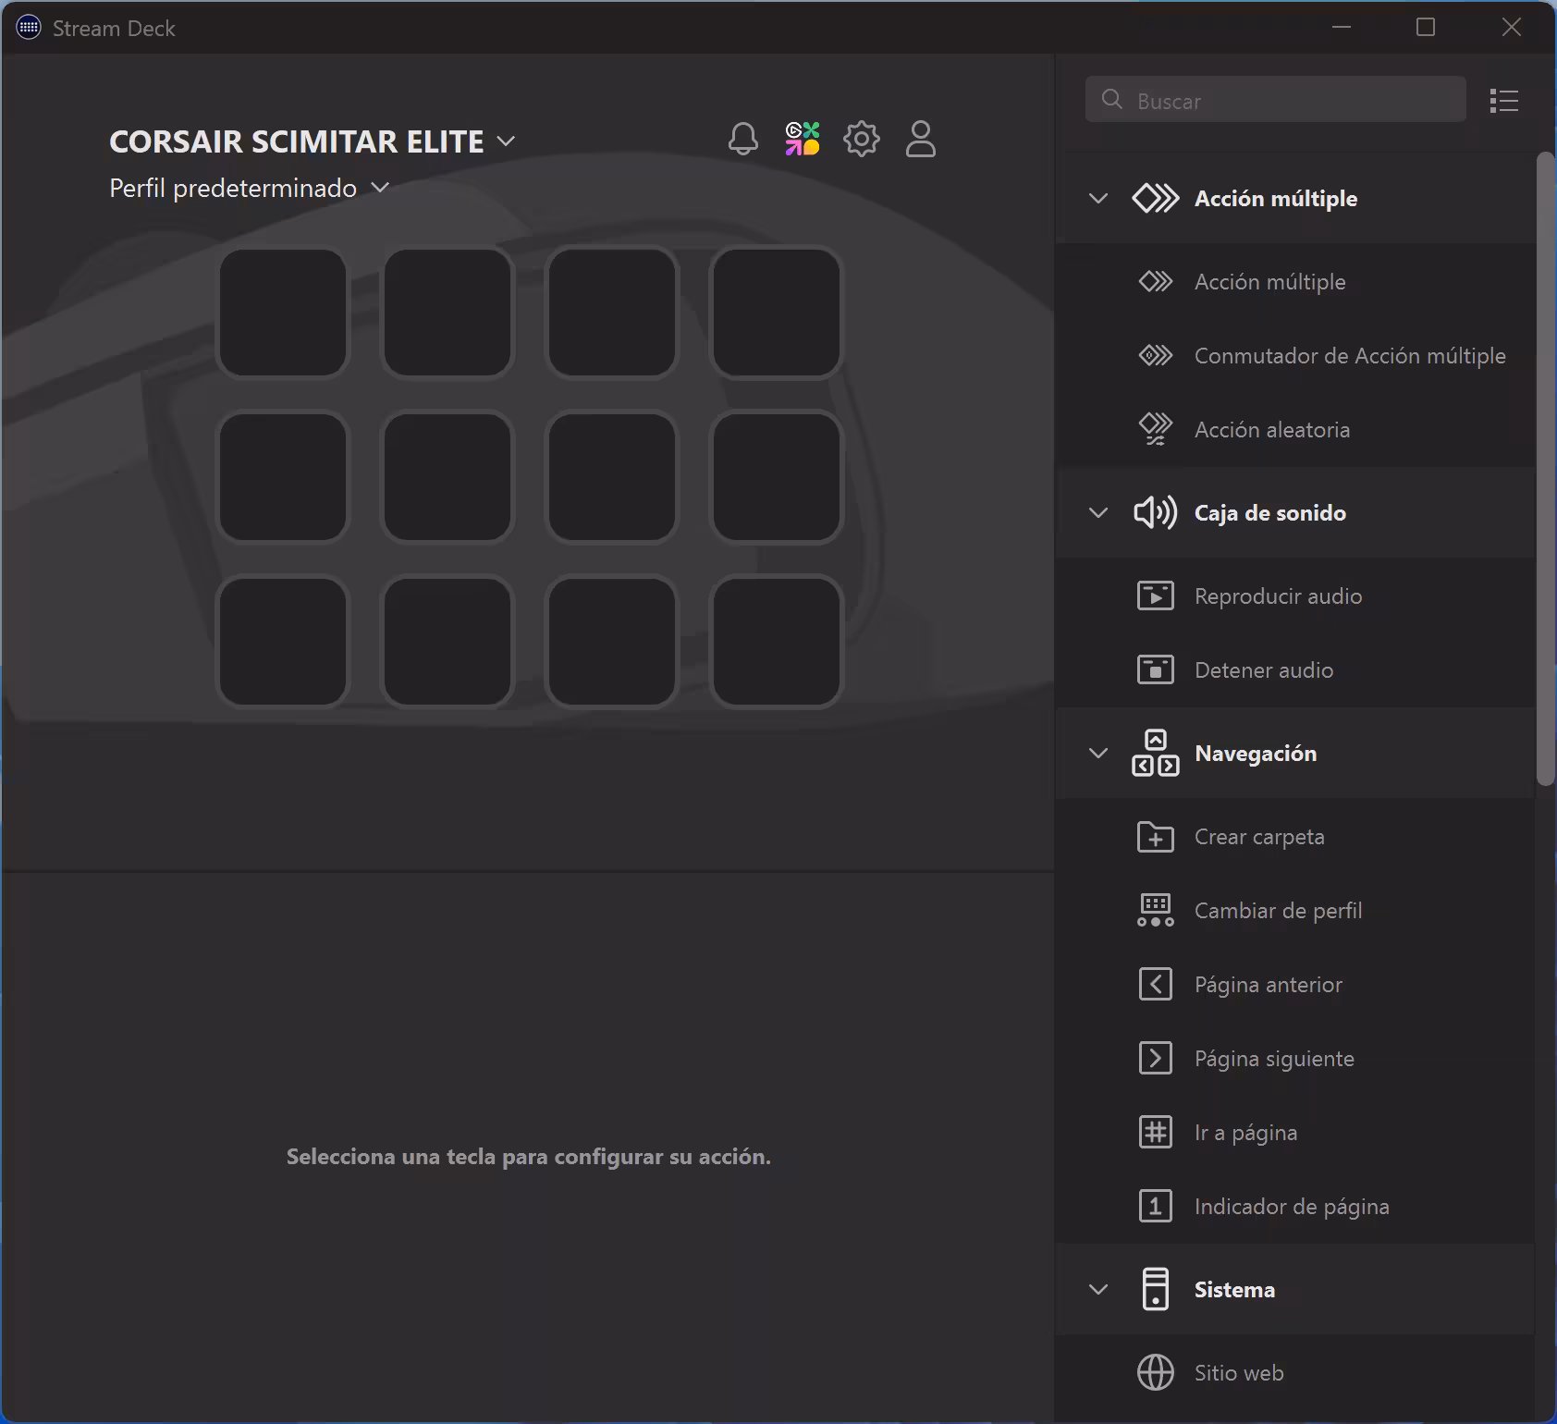Screen dimensions: 1557x1424
Task: Click the Sistema computer tower icon
Action: pos(1156,1289)
